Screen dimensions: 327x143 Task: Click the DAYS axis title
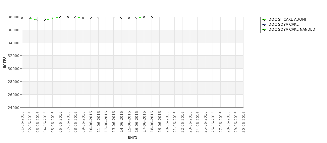click(x=132, y=137)
